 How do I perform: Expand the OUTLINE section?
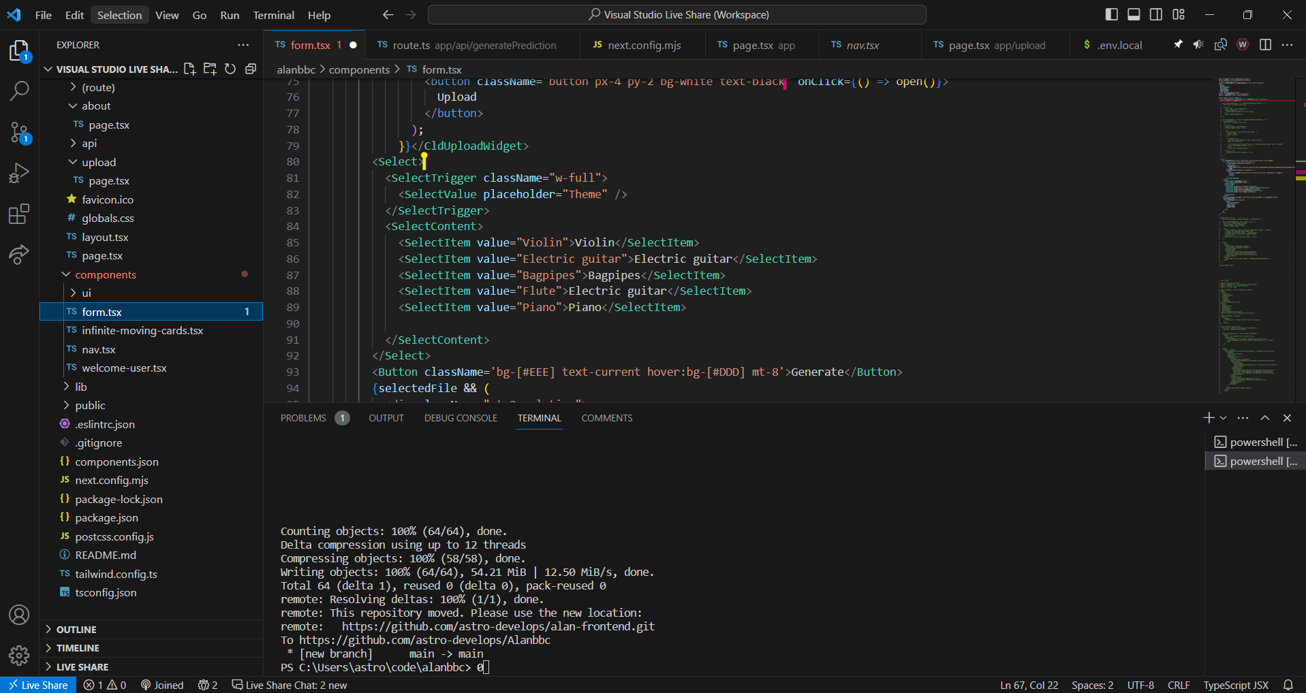[x=76, y=630]
